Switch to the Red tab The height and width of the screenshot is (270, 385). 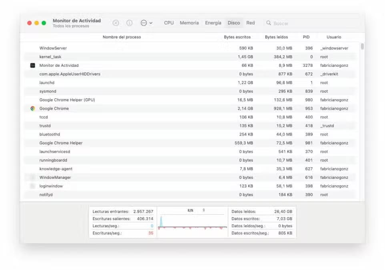click(x=251, y=23)
